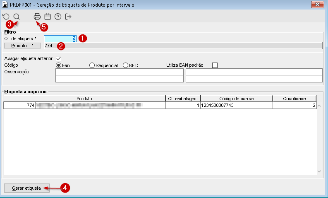The image size is (328, 198).
Task: Click the Produto... lookup button
Action: 23,46
